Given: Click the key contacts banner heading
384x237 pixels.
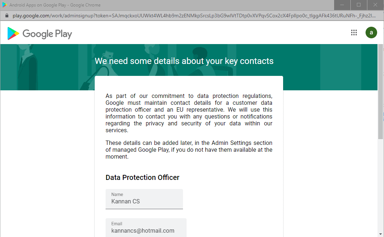Looking at the screenshot, I should click(x=184, y=61).
